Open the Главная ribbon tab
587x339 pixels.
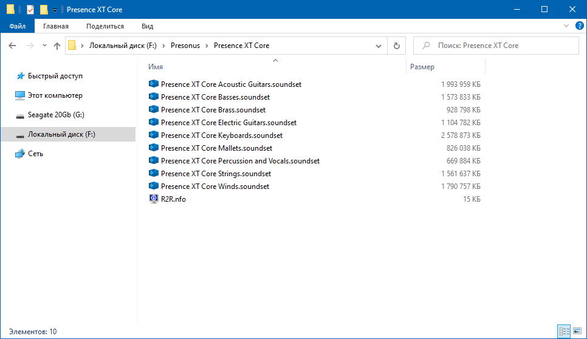click(x=56, y=26)
